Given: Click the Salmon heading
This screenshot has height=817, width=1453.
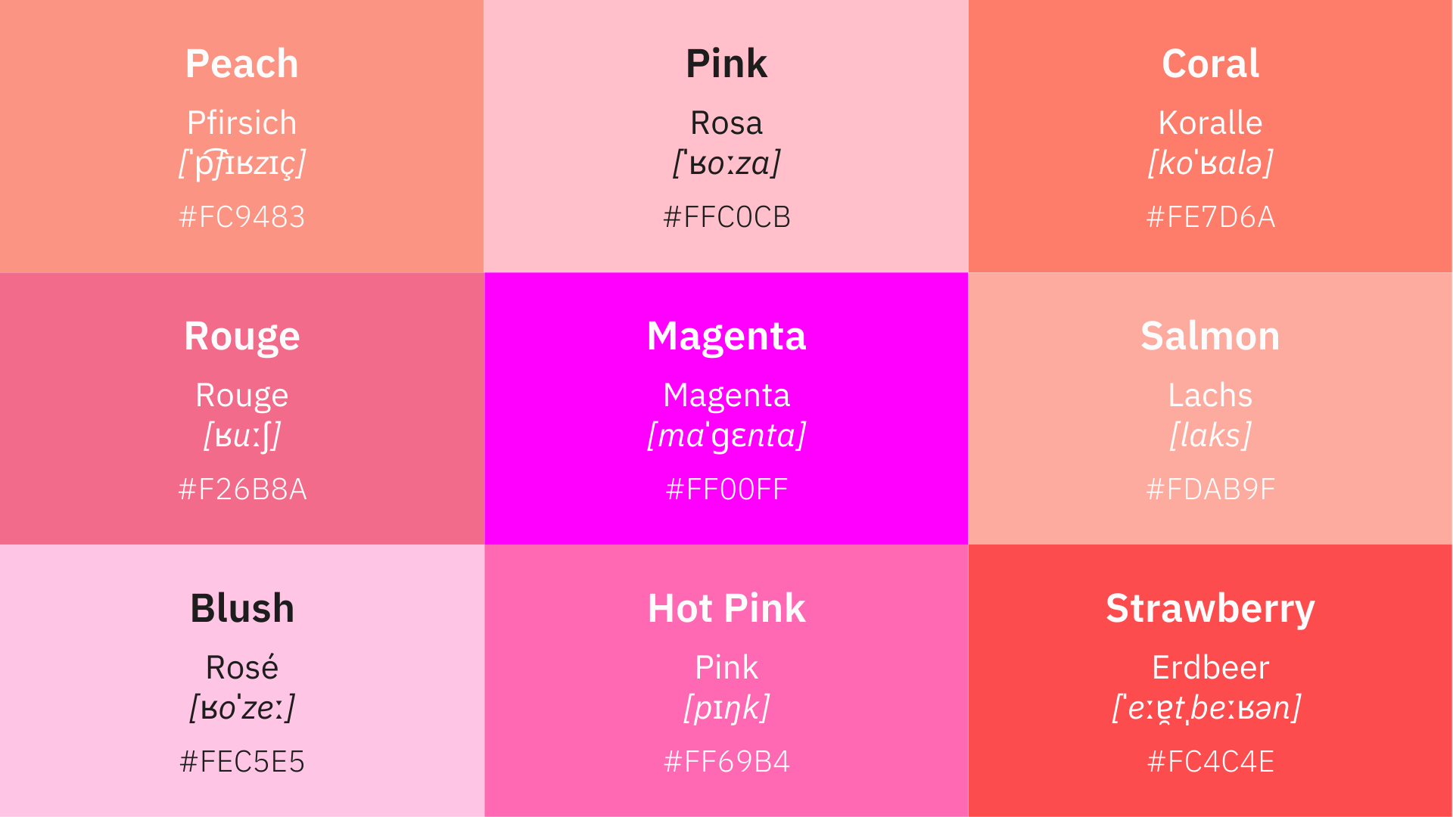Looking at the screenshot, I should pyautogui.click(x=1211, y=336).
